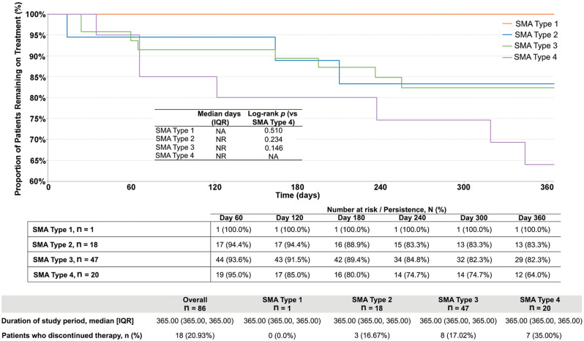This screenshot has height=341, width=584.
Task: Click the 100% y-axis tick label
Action: click(32, 14)
